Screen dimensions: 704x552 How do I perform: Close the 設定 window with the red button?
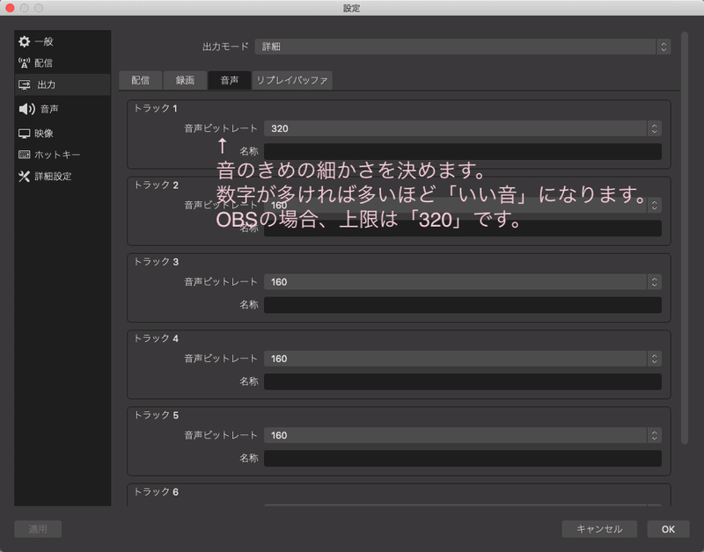pos(10,8)
